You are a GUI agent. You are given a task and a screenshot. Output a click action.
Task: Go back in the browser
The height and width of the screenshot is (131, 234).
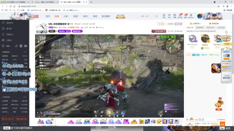tap(3, 6)
